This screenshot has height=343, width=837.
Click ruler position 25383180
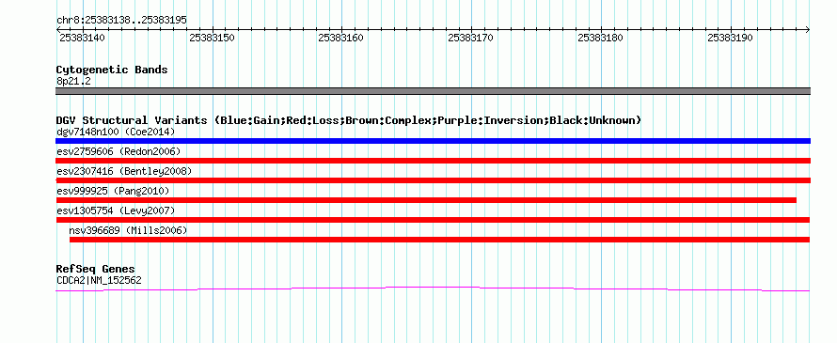point(601,38)
